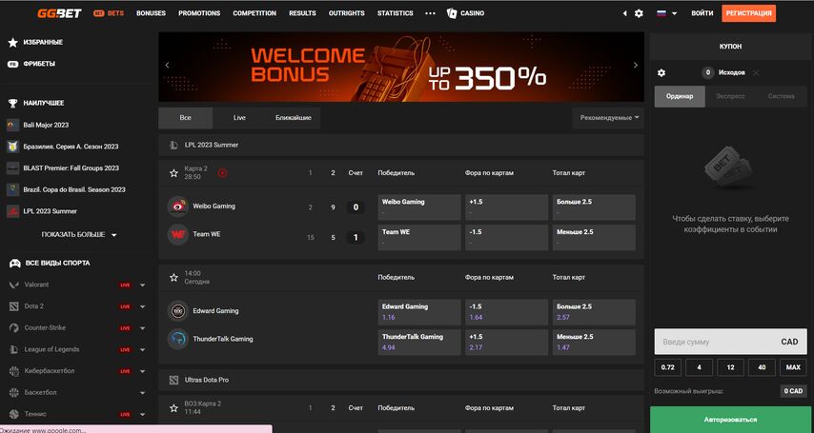This screenshot has width=814, height=433.
Task: Open the Фрибеты icon in sidebar
Action: (x=13, y=64)
